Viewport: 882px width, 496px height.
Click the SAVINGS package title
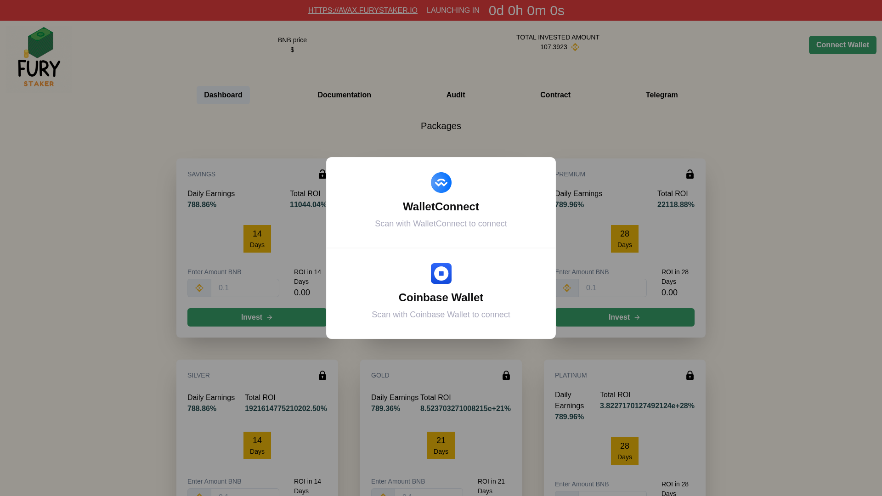coord(201,174)
